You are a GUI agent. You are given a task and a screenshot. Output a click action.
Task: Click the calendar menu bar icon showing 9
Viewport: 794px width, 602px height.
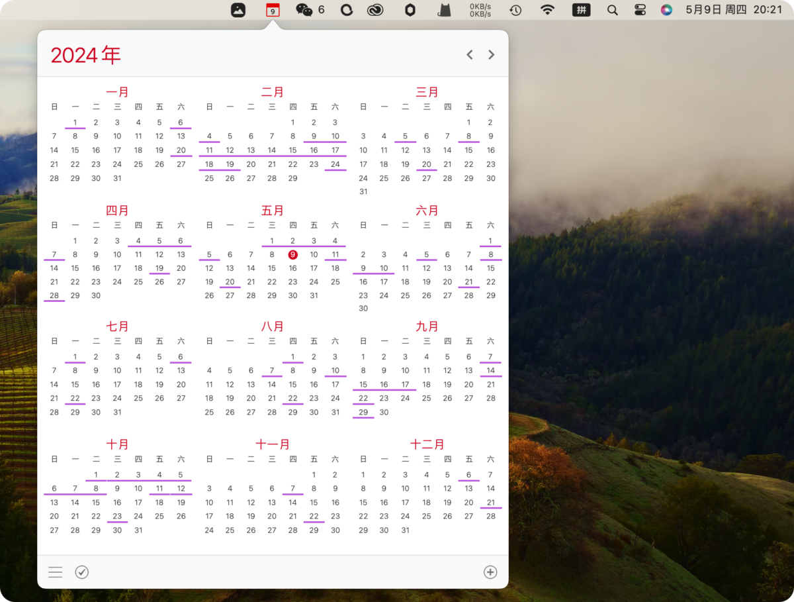click(x=273, y=10)
